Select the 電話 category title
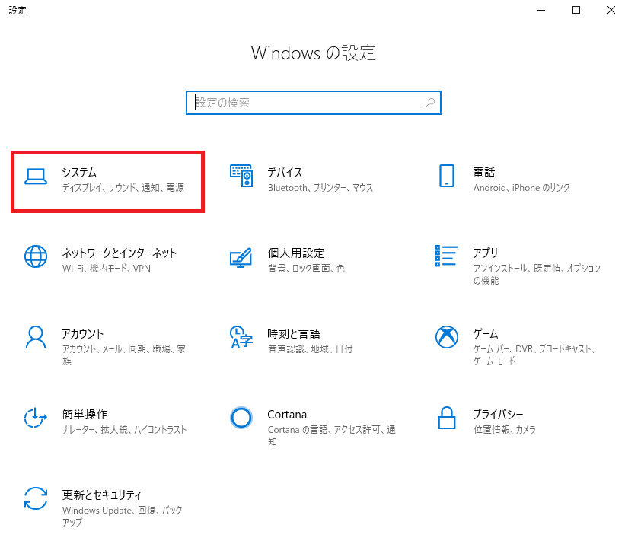 (x=484, y=173)
